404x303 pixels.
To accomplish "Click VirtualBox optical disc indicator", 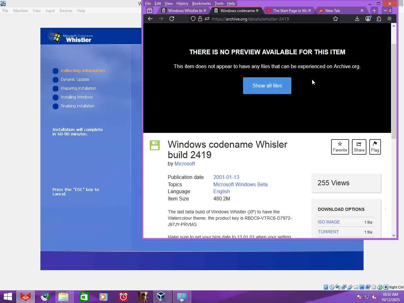I will click(332, 287).
